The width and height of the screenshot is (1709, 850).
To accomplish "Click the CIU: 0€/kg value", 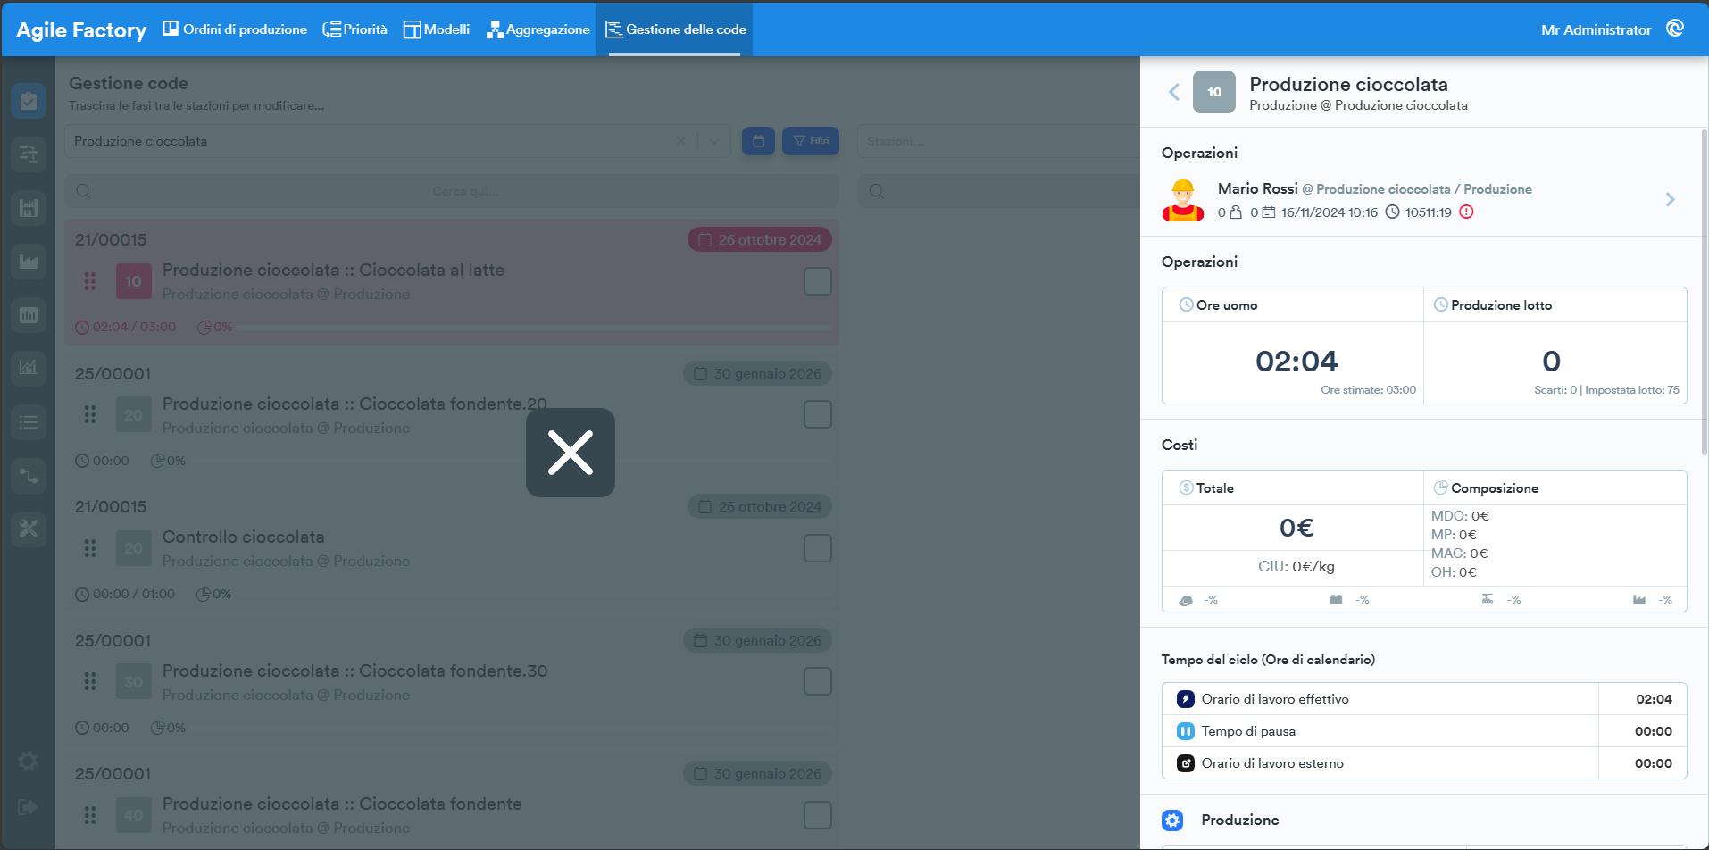I will pyautogui.click(x=1296, y=566).
